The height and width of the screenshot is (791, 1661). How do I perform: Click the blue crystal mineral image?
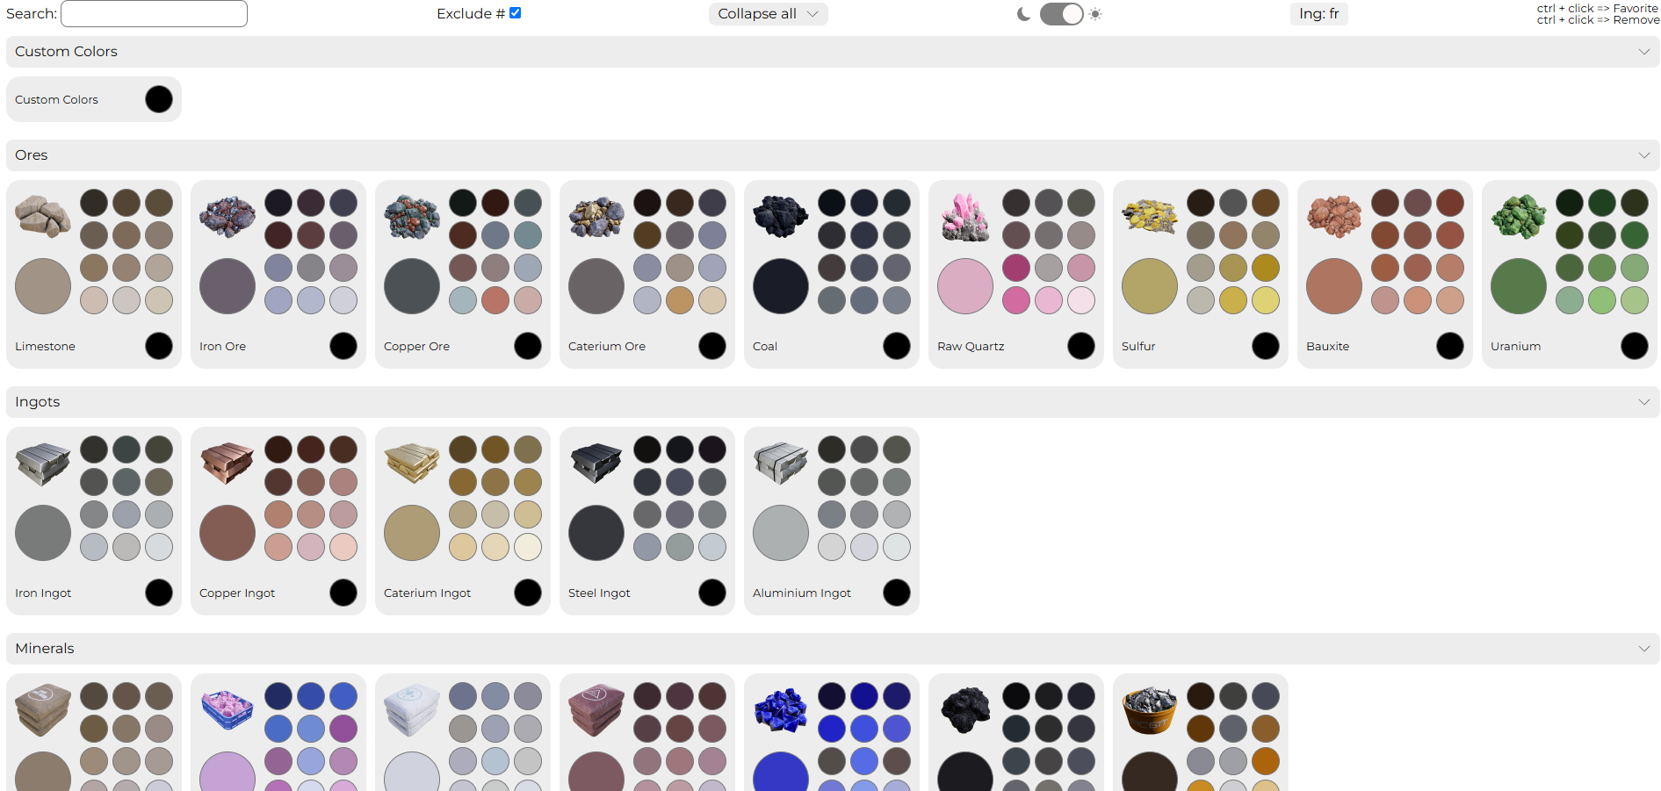coord(781,711)
